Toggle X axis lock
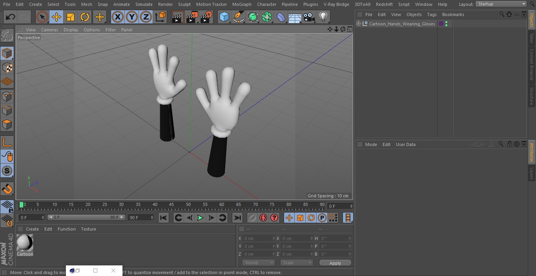The height and width of the screenshot is (276, 536). click(117, 17)
